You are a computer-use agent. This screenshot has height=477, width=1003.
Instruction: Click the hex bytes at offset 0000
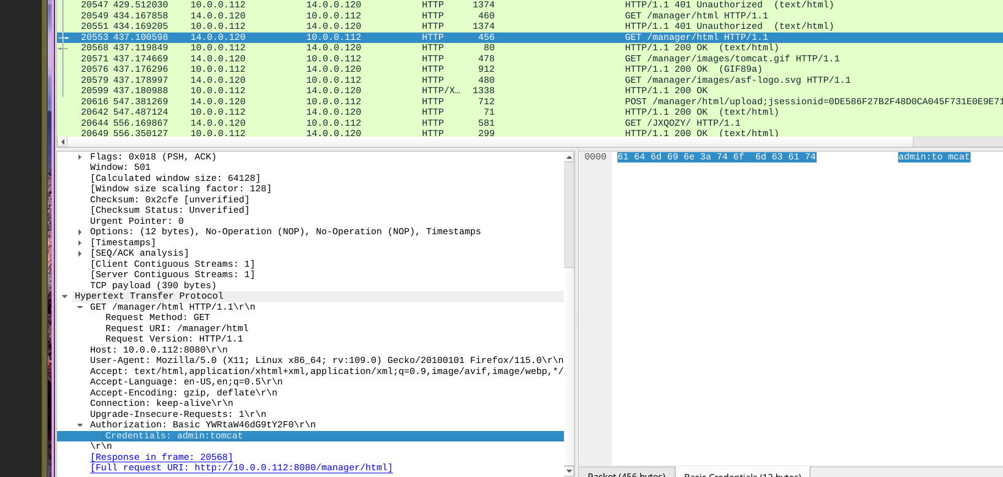click(716, 157)
